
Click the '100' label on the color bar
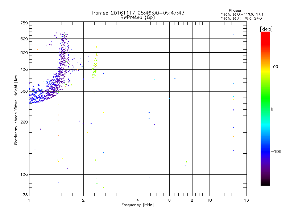coord(274,67)
